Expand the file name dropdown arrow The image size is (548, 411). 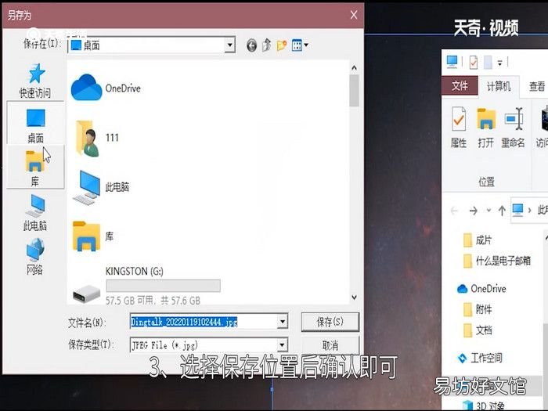pyautogui.click(x=283, y=322)
